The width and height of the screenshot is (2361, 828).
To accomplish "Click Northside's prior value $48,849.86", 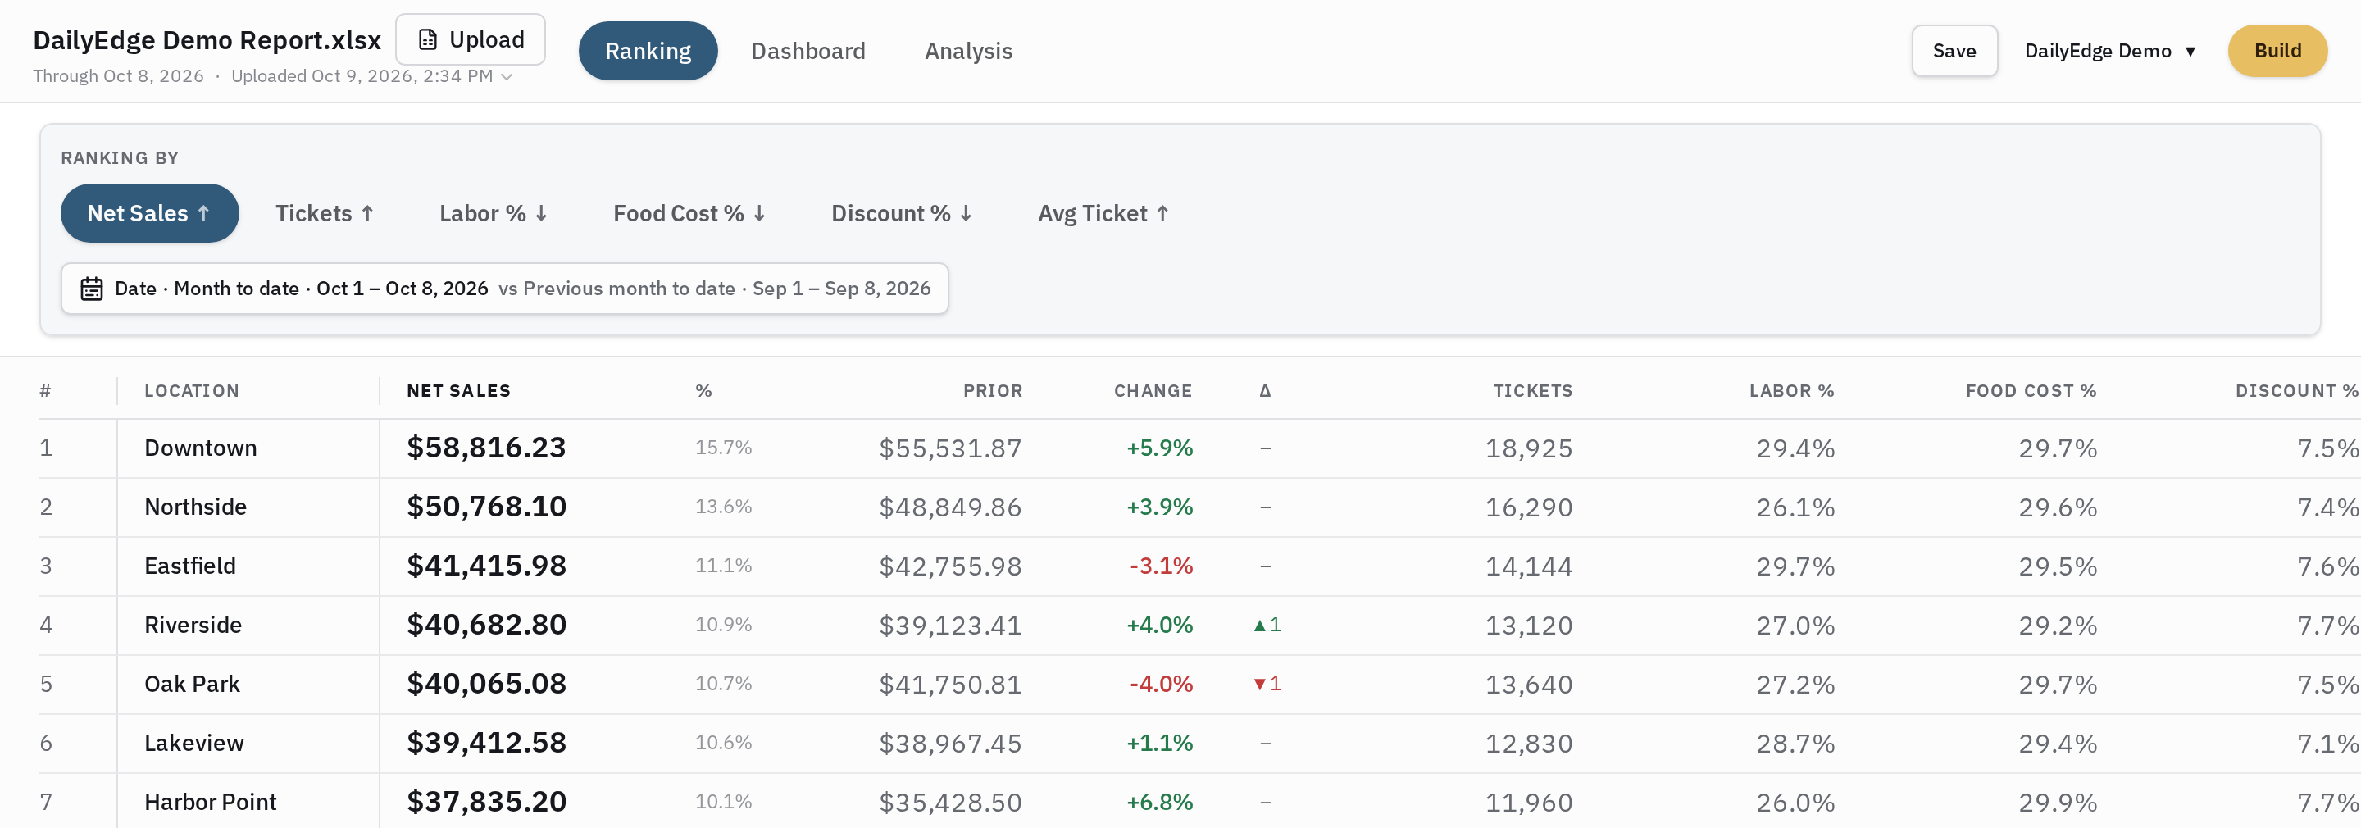I will tap(950, 507).
